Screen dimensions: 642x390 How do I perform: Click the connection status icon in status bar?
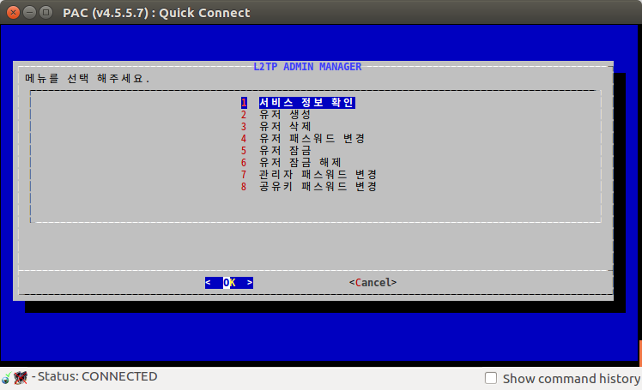click(x=21, y=377)
